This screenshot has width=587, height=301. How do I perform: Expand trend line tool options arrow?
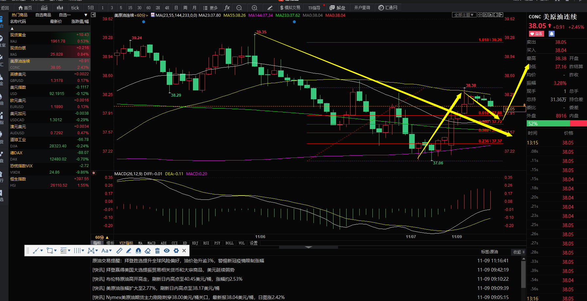[x=42, y=251]
